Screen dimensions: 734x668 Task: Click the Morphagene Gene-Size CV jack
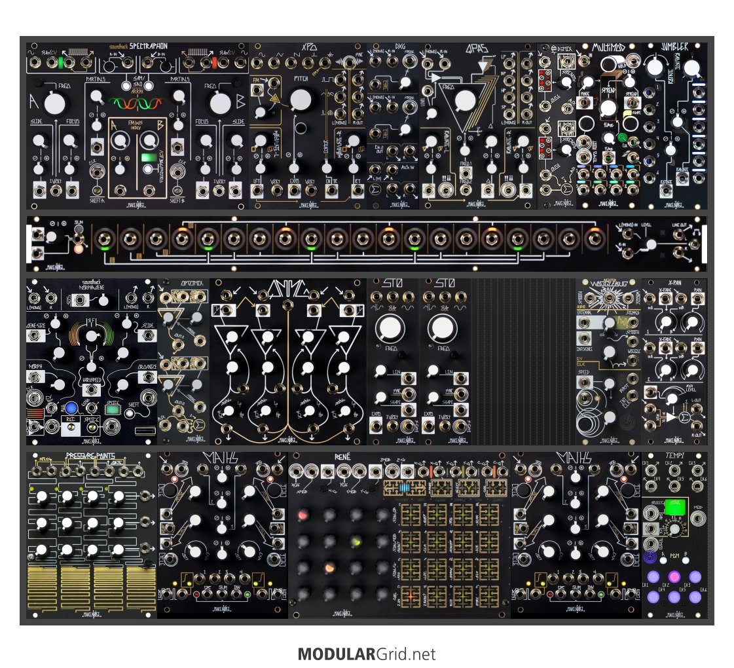[x=35, y=335]
